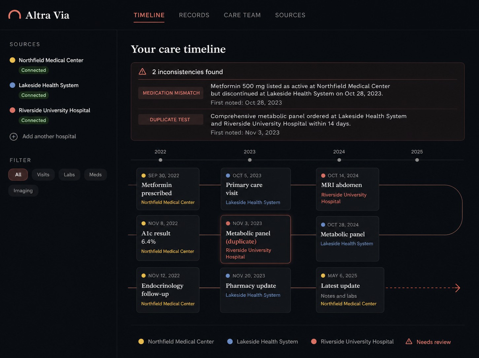Open the A1c result 6.4% card

[x=168, y=238]
